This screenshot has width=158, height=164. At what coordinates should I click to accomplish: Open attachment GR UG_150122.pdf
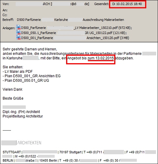(x=74, y=33)
